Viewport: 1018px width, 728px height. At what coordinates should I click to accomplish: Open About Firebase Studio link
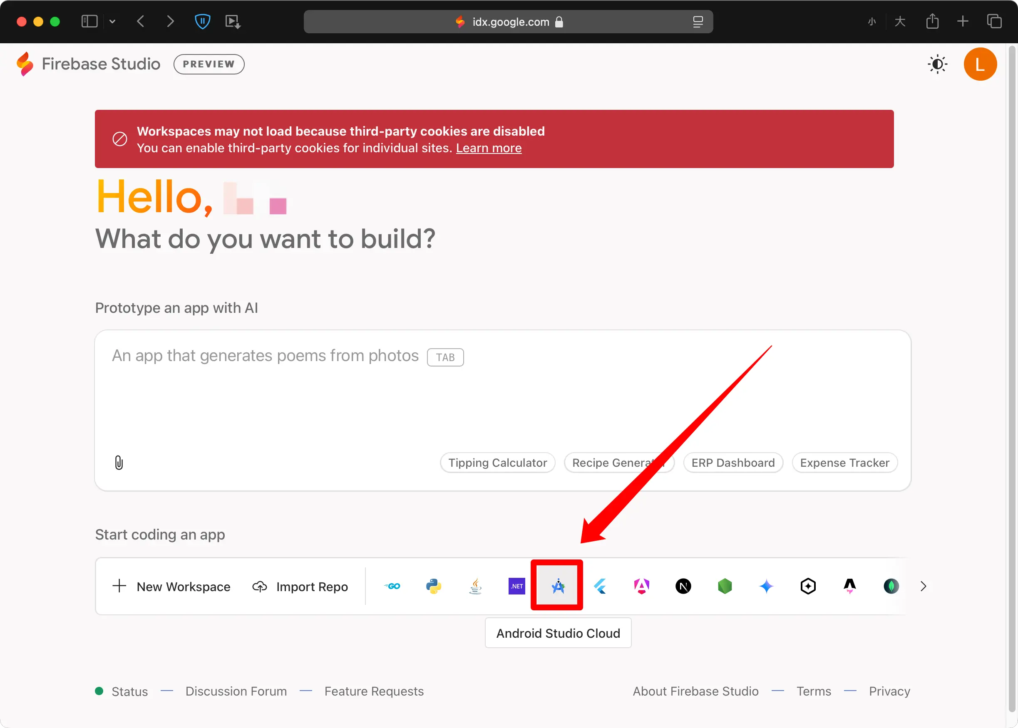pos(695,691)
